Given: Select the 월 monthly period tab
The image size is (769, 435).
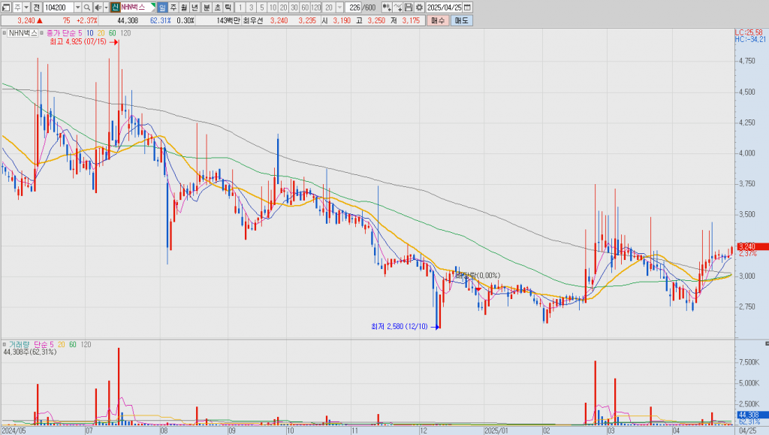Looking at the screenshot, I should pyautogui.click(x=184, y=8).
